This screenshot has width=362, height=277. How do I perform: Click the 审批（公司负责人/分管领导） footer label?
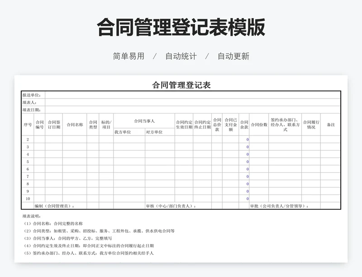coord(279,206)
